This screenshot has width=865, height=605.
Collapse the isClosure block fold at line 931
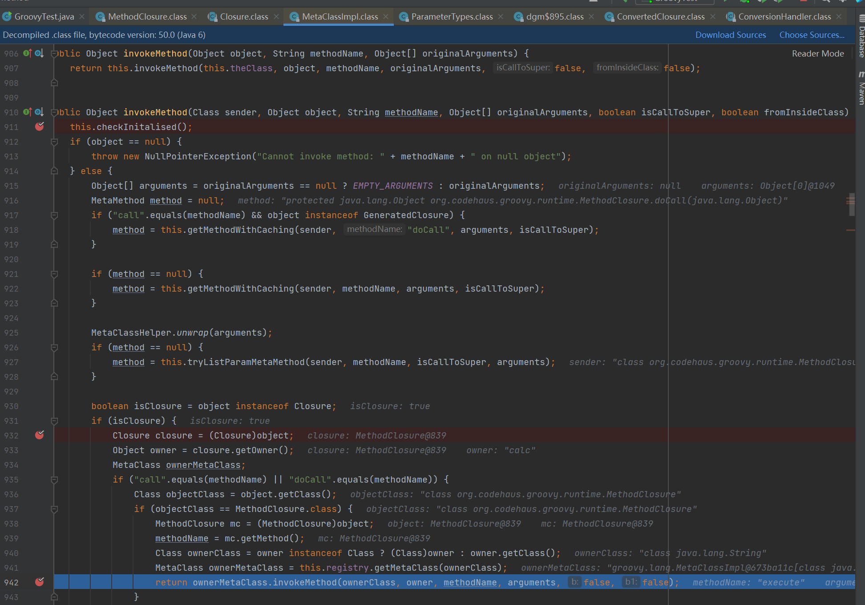click(54, 421)
